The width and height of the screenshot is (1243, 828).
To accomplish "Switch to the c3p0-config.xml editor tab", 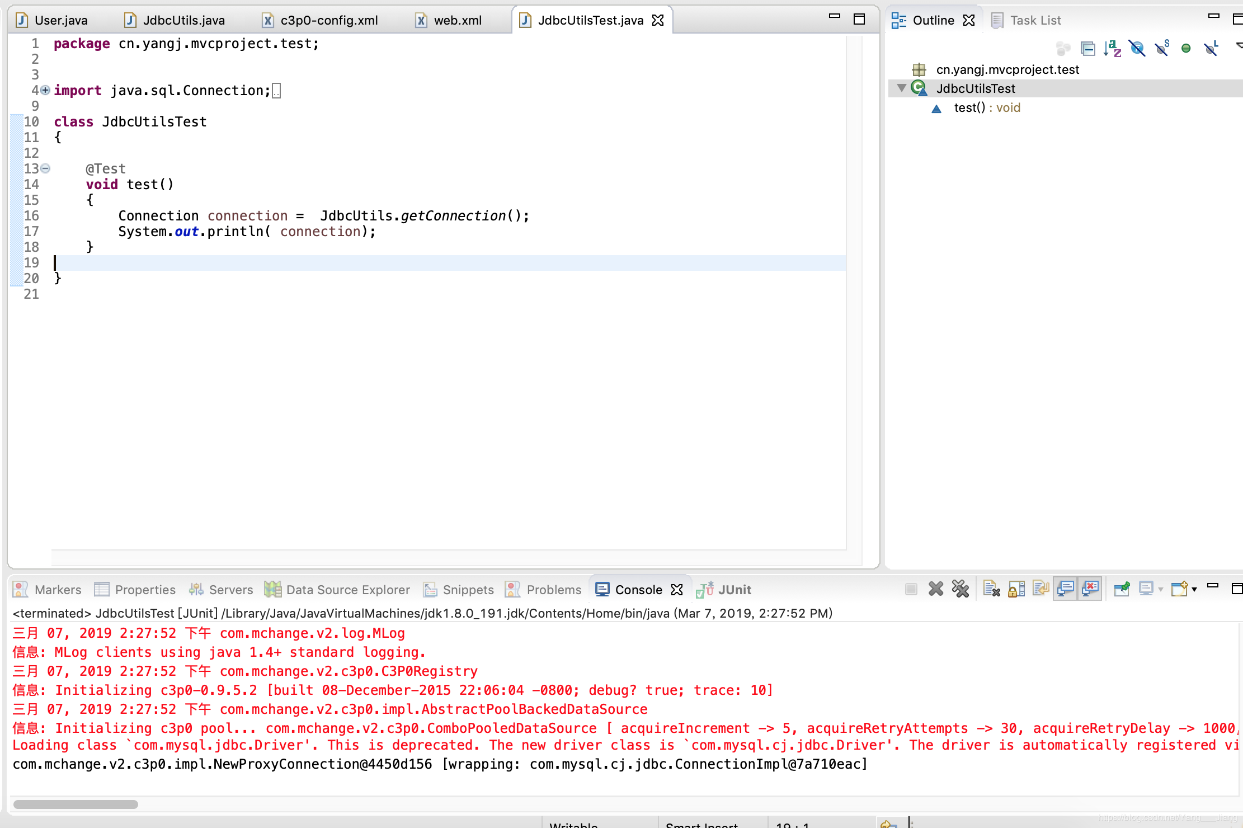I will pyautogui.click(x=329, y=20).
